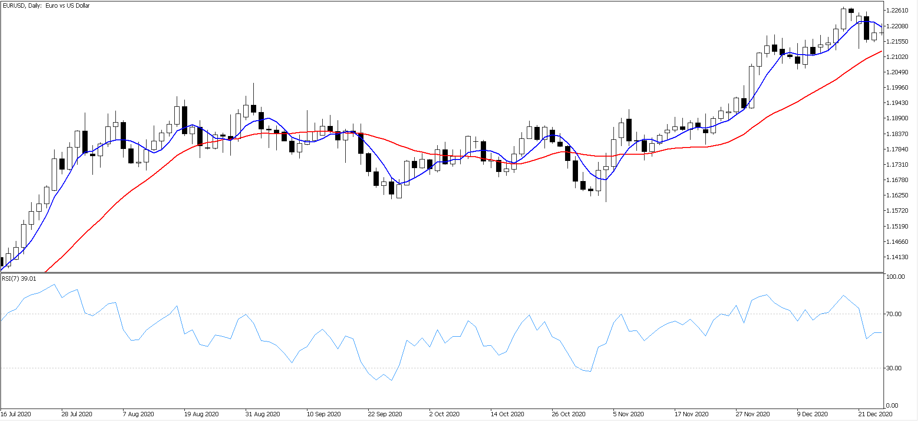Select the 1.15720 price label
Viewport: 918px width, 421px height.
pyautogui.click(x=897, y=210)
